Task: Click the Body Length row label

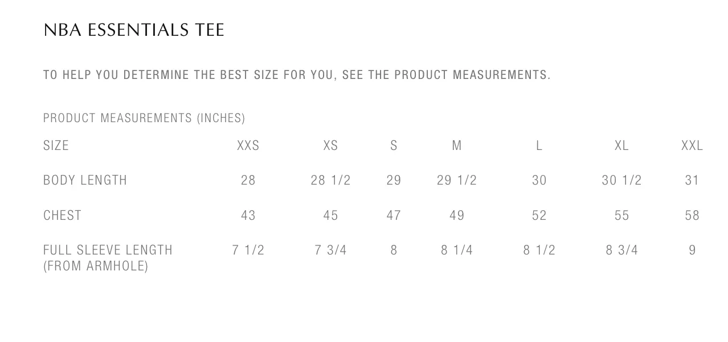Action: (85, 181)
